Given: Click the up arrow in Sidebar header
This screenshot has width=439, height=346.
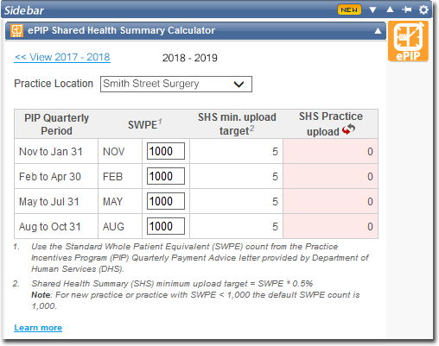Looking at the screenshot, I should tap(390, 9).
